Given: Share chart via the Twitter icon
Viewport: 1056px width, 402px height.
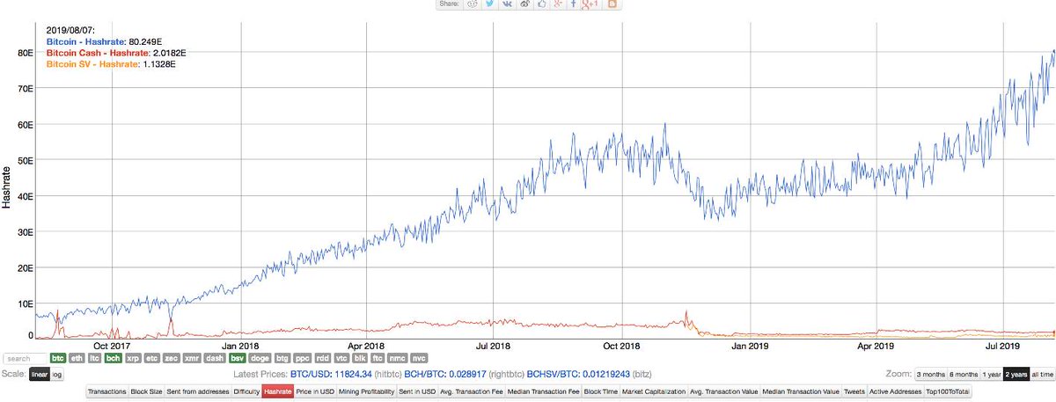Looking at the screenshot, I should (490, 4).
